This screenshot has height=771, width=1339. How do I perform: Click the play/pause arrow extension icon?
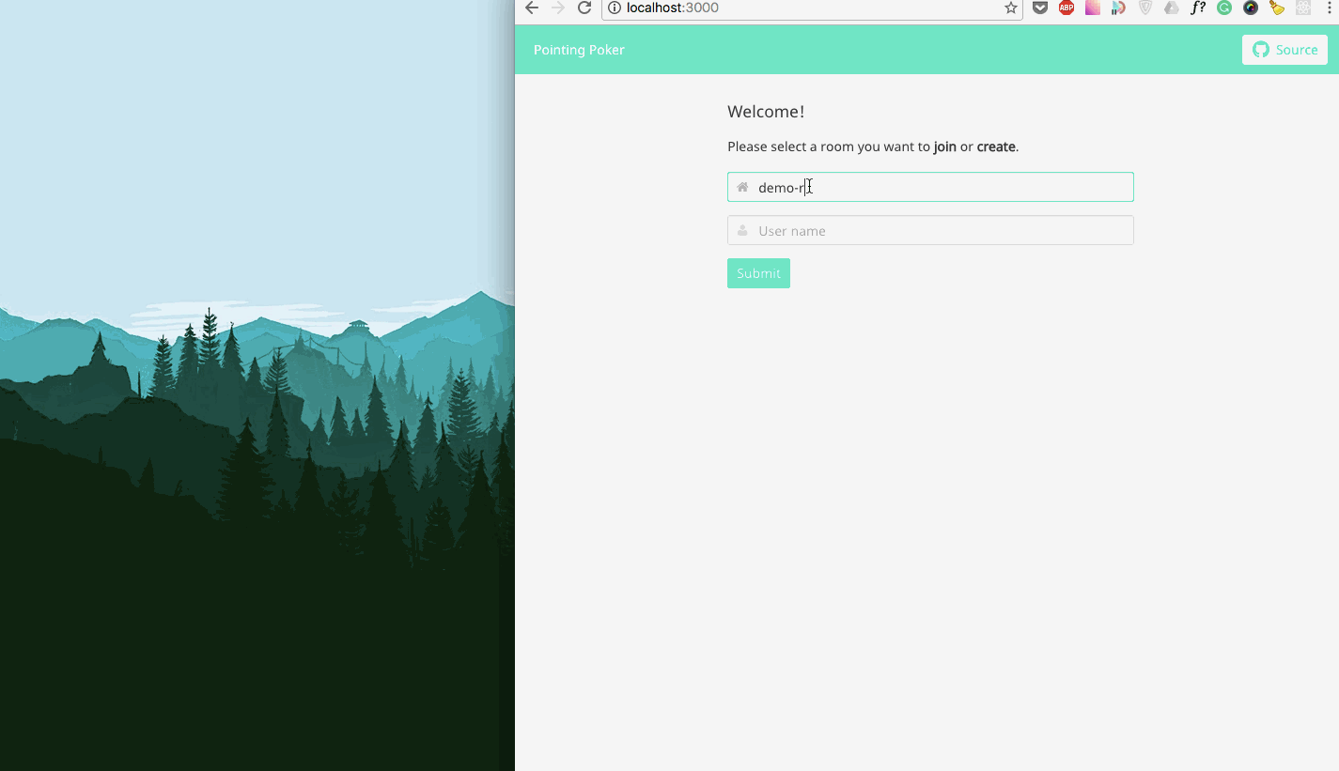(1118, 8)
